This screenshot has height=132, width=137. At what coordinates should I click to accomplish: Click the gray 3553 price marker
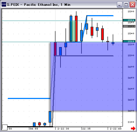(x=129, y=26)
